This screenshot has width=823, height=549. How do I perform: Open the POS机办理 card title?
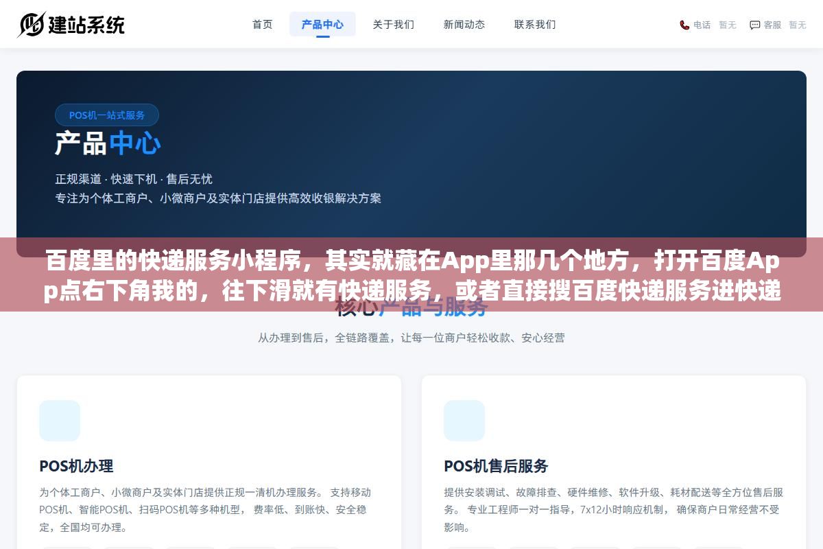click(x=76, y=466)
